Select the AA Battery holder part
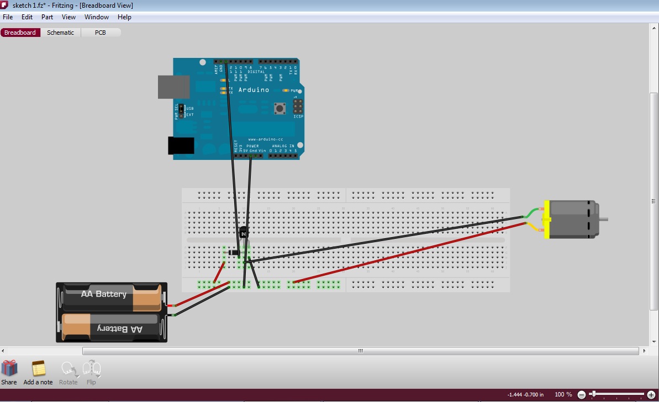The height and width of the screenshot is (402, 659). click(110, 312)
